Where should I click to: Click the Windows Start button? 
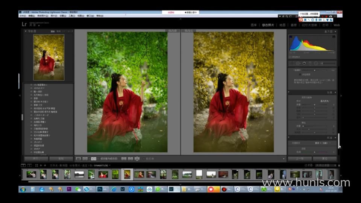(23, 189)
